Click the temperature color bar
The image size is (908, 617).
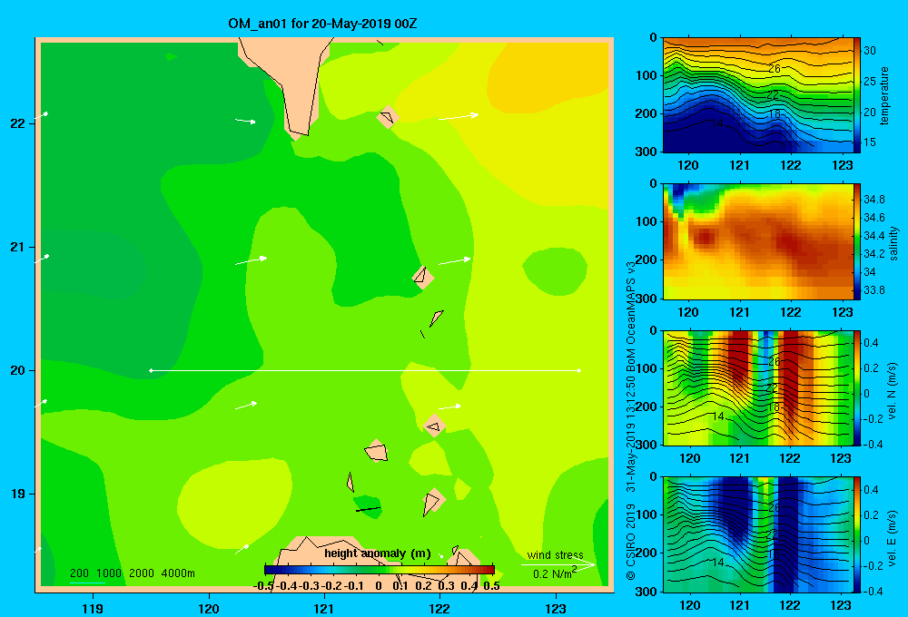[x=857, y=95]
